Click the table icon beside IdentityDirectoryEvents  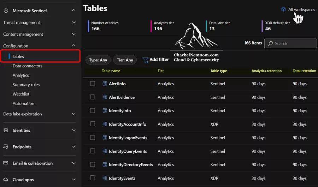pyautogui.click(x=105, y=164)
